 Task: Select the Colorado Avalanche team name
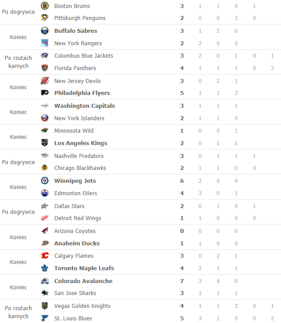pyautogui.click(x=83, y=281)
